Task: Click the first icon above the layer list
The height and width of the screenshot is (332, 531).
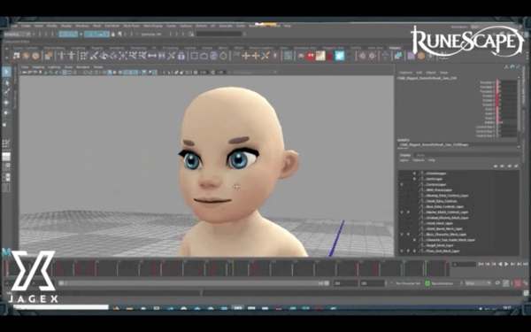Action: tap(496, 166)
